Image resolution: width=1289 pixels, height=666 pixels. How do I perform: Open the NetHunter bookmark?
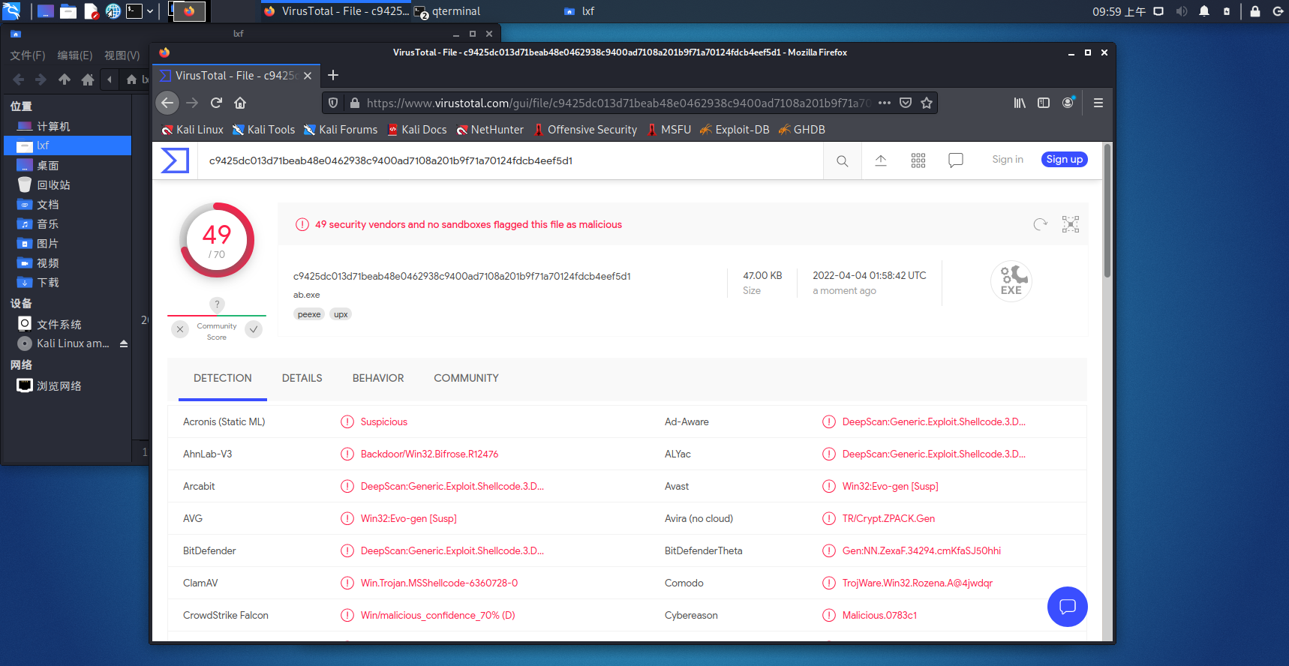[x=490, y=130]
